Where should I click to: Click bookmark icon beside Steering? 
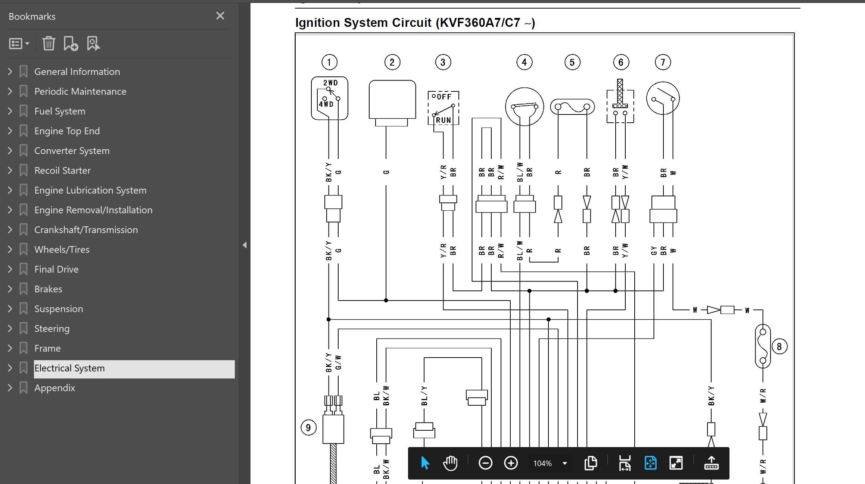(x=24, y=329)
